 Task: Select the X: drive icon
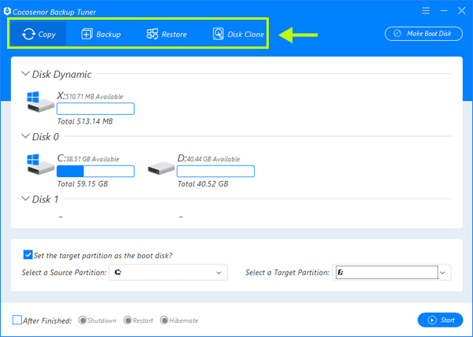40,102
